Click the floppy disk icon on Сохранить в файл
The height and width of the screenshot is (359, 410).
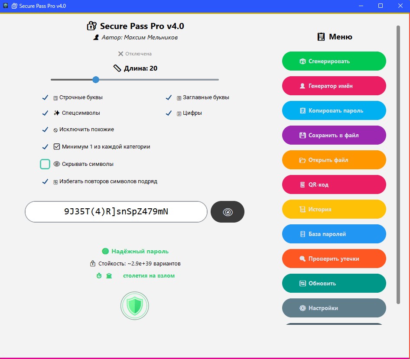pyautogui.click(x=303, y=136)
